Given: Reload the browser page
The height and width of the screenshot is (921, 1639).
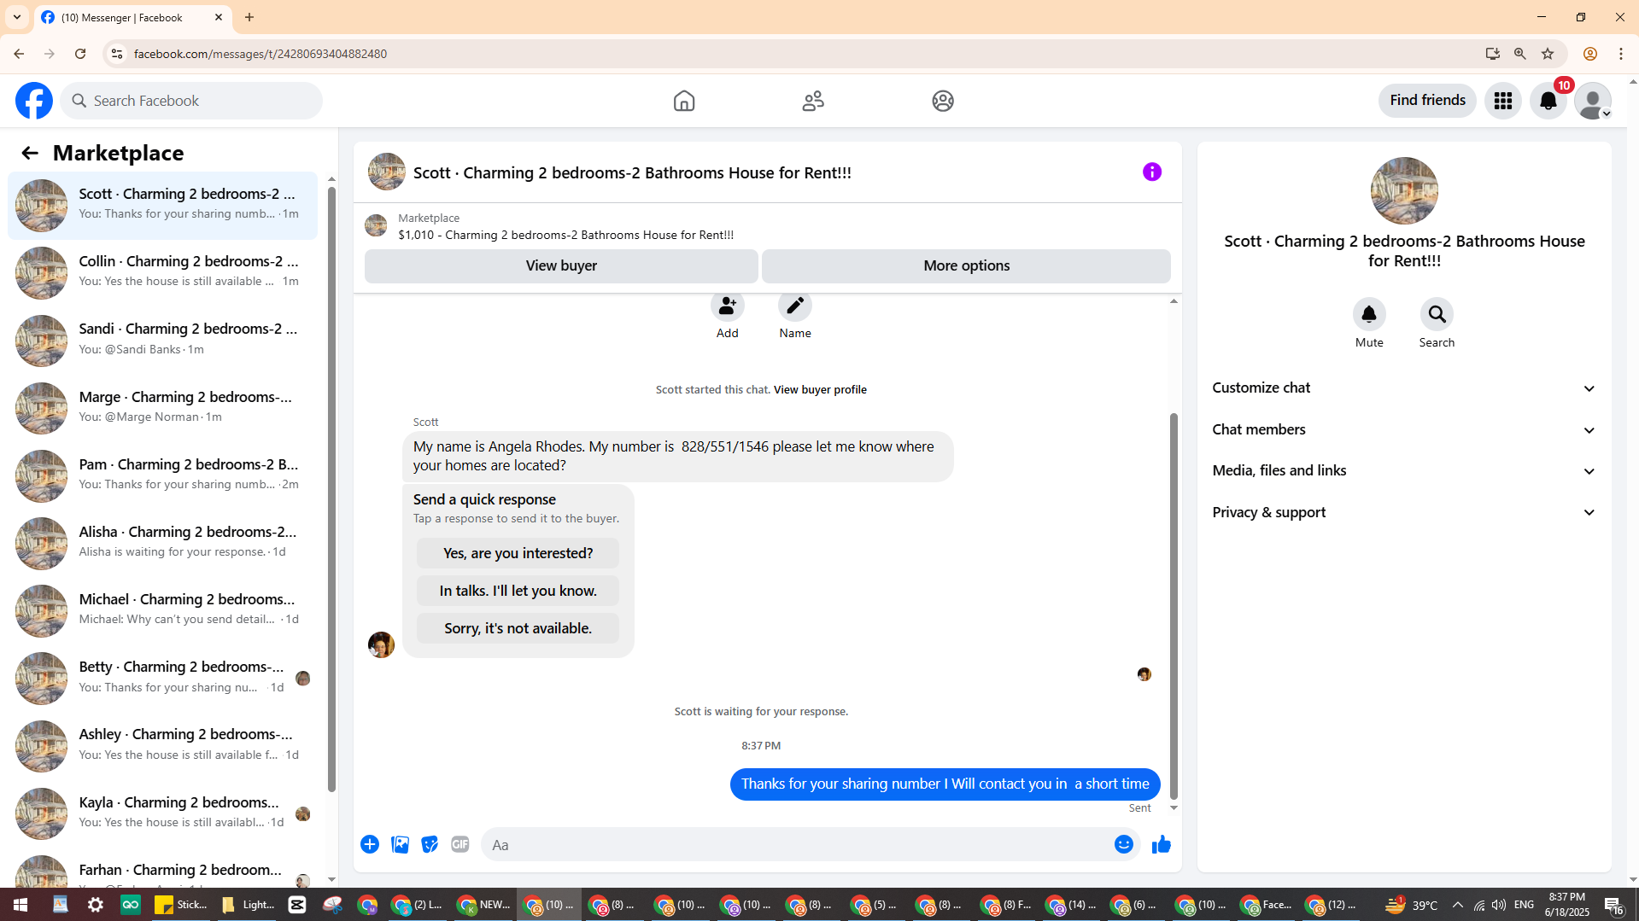Looking at the screenshot, I should pyautogui.click(x=80, y=54).
